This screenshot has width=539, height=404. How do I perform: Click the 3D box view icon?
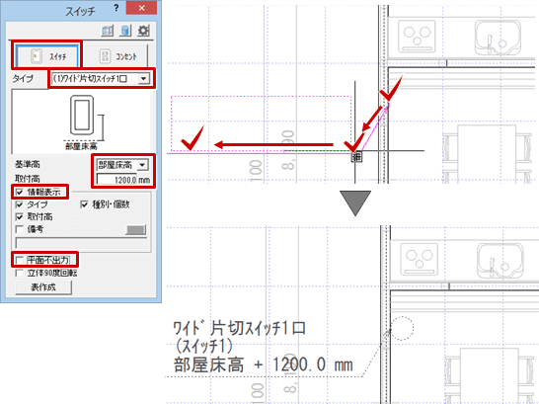(108, 31)
